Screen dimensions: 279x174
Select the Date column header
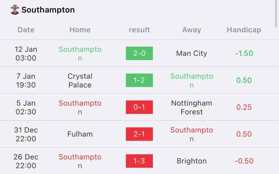pos(26,30)
